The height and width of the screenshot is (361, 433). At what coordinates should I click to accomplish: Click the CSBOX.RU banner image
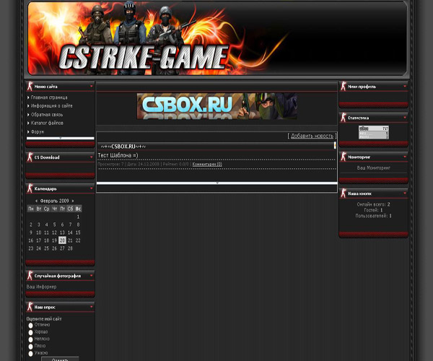pyautogui.click(x=216, y=106)
